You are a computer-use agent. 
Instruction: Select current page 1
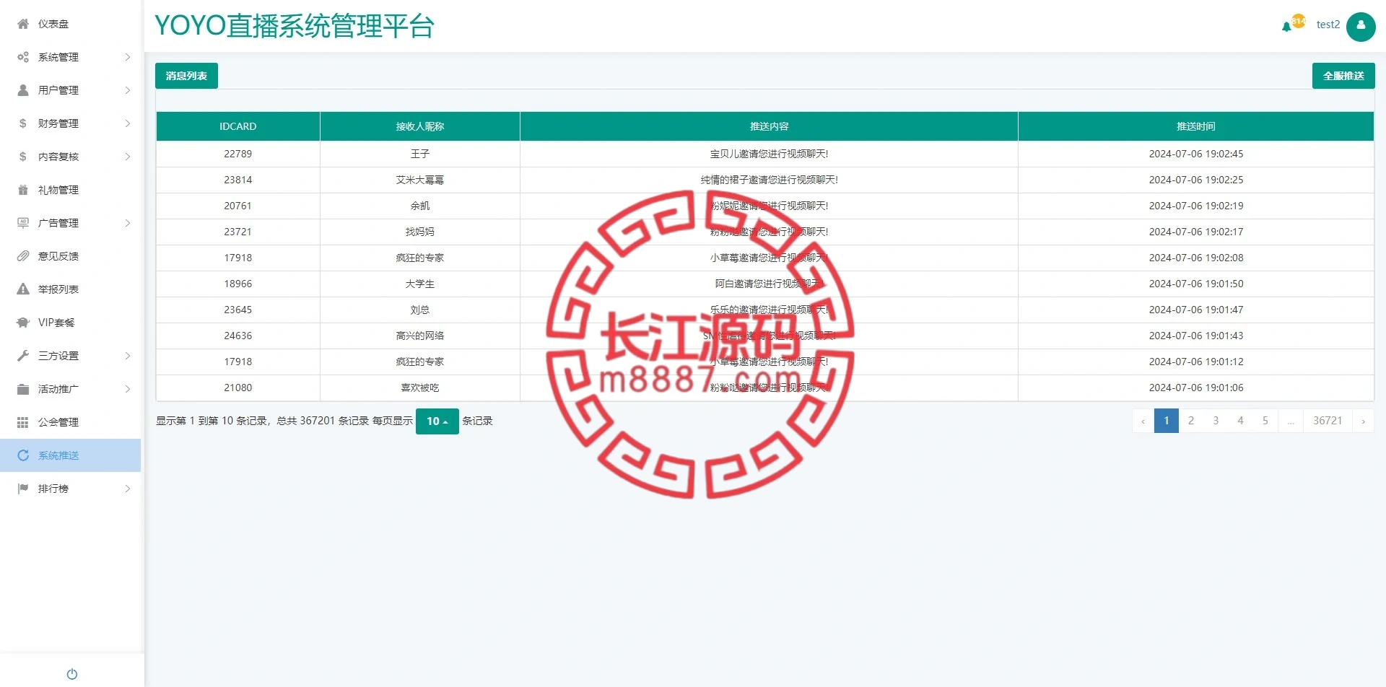pos(1167,421)
